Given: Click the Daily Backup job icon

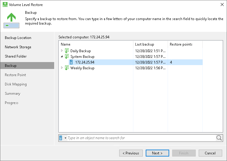Looking at the screenshot, I should (67, 51).
